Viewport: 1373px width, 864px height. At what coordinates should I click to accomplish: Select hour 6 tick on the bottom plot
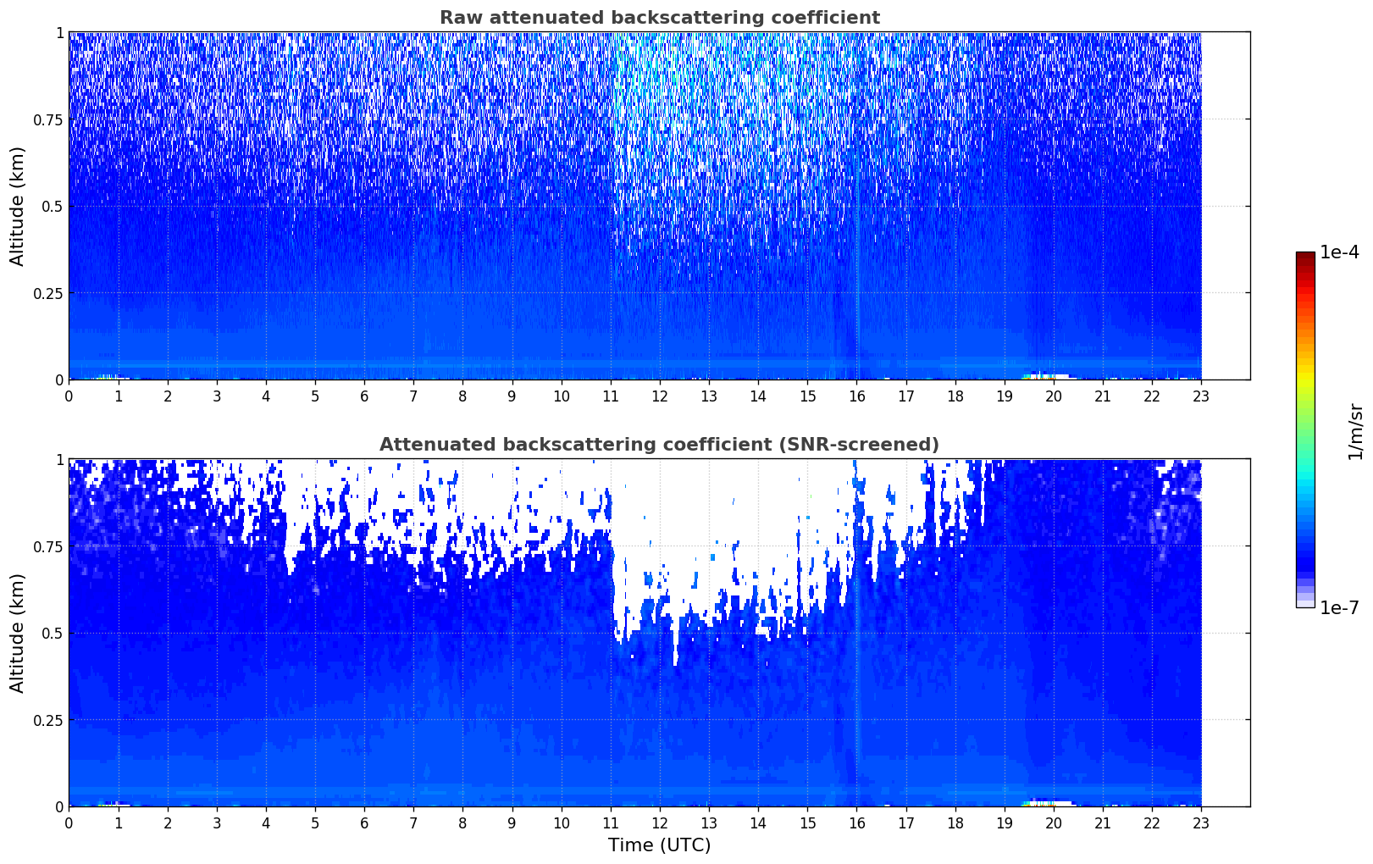click(364, 823)
